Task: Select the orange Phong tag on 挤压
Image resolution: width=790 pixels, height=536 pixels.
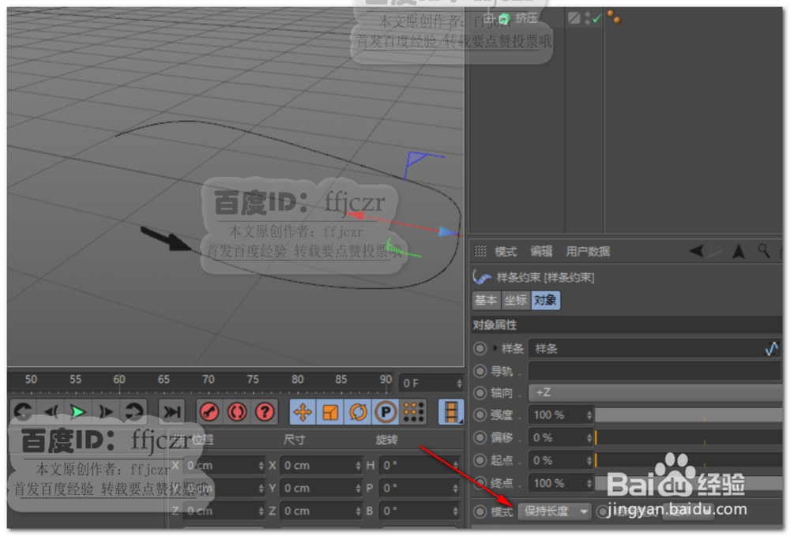Action: tap(614, 17)
